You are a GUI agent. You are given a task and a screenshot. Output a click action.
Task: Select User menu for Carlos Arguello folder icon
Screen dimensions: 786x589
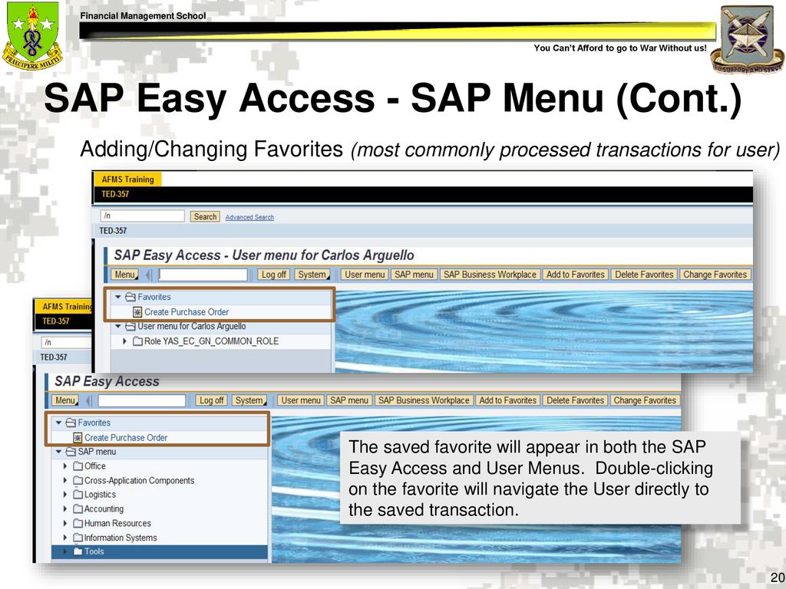pos(130,326)
